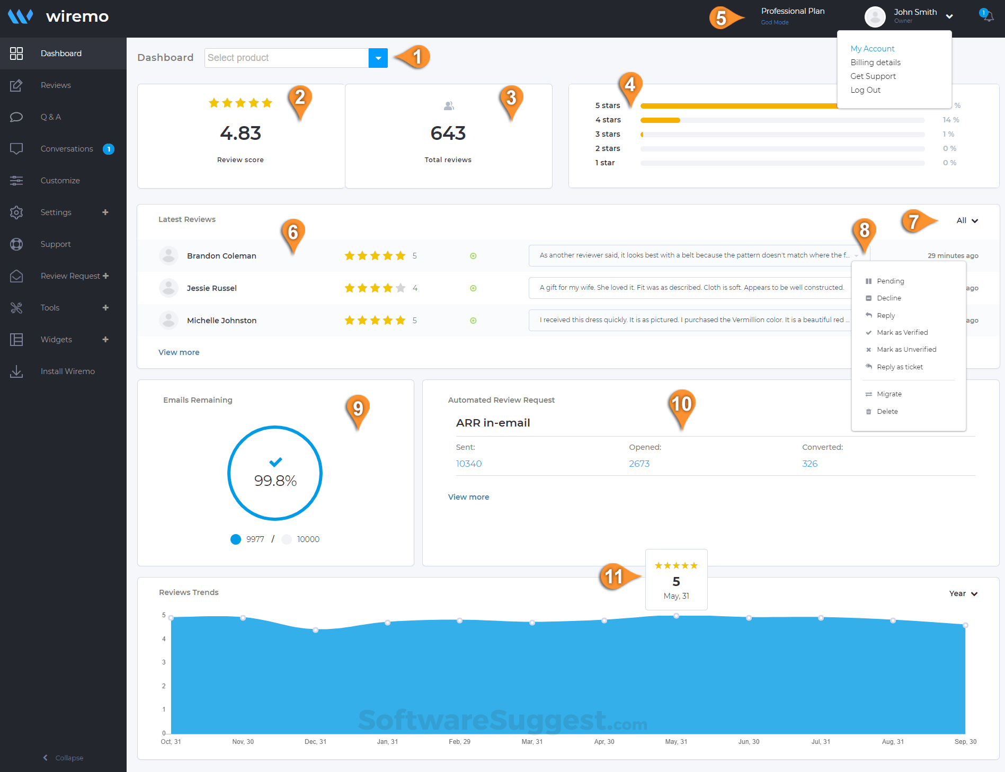This screenshot has height=772, width=1005.
Task: Choose Log Out from the account menu
Action: pos(866,90)
